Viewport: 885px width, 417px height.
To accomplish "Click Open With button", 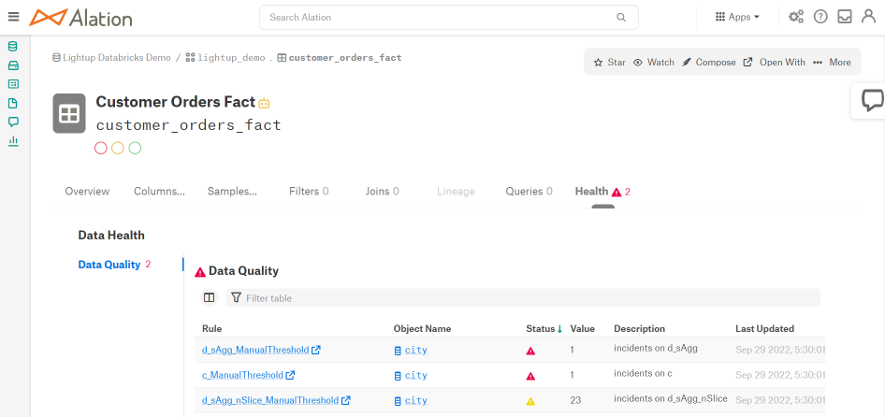I will click(774, 62).
